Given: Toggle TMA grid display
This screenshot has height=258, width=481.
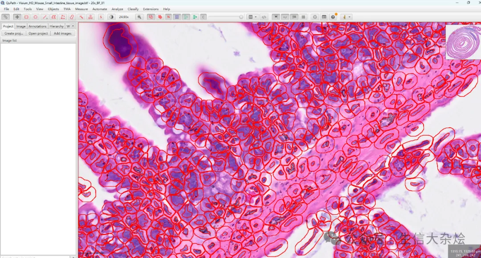Looking at the screenshot, I should [x=177, y=17].
